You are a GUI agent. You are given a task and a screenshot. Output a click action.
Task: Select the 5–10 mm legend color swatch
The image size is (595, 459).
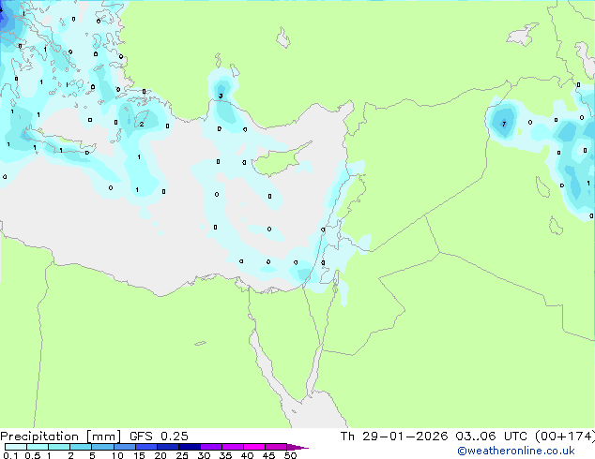[x=102, y=447]
